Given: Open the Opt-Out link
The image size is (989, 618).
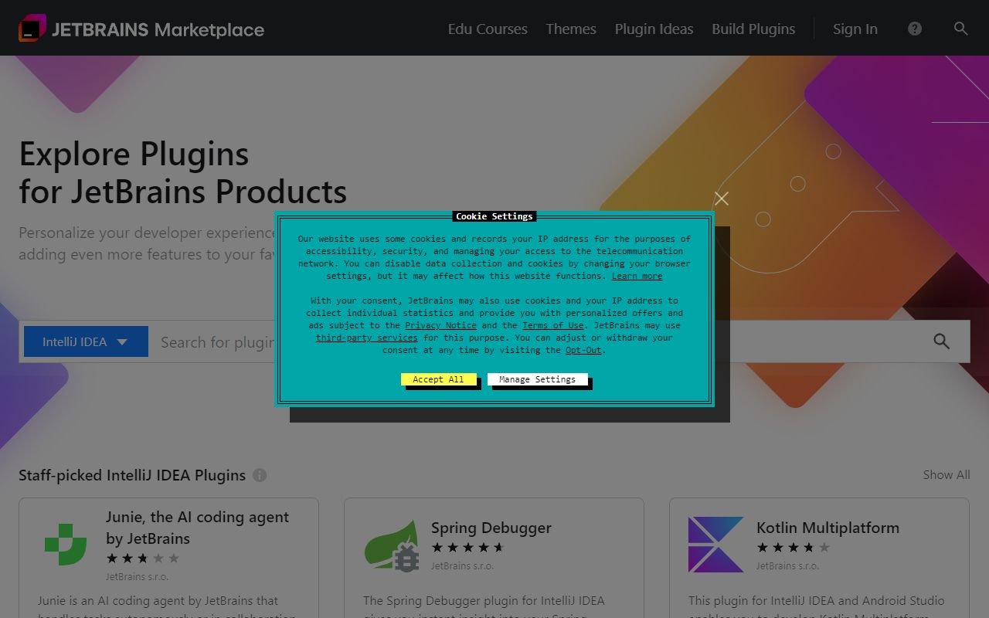Looking at the screenshot, I should [583, 350].
